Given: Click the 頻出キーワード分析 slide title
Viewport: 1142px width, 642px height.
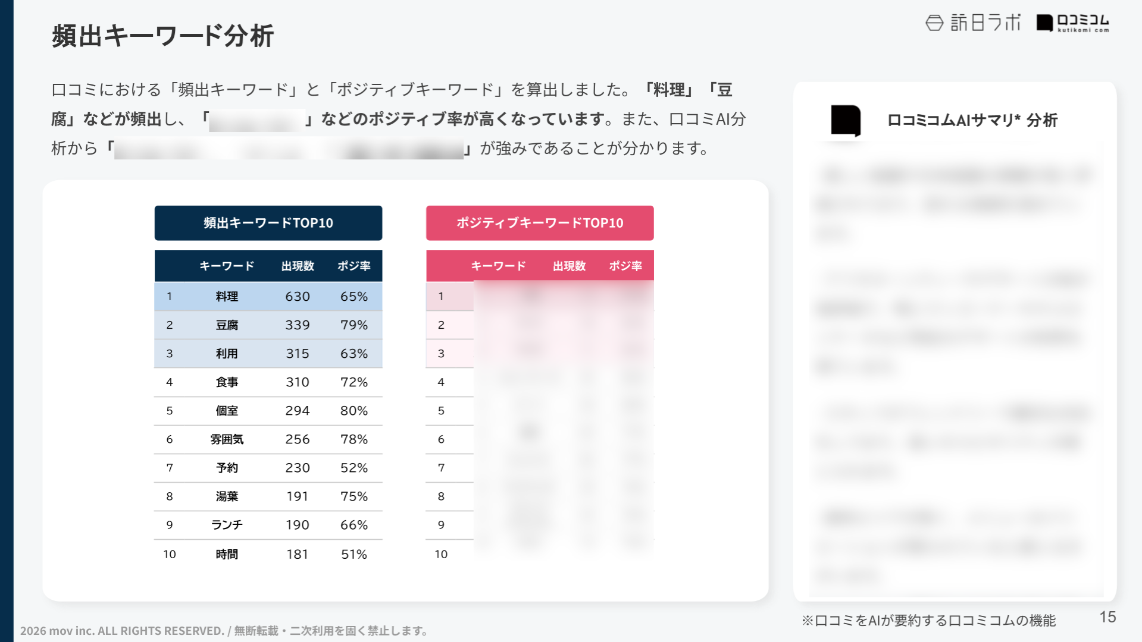Looking at the screenshot, I should [x=162, y=36].
